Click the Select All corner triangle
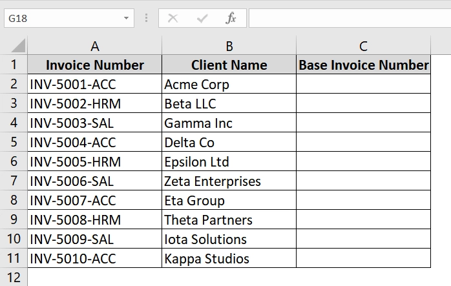The height and width of the screenshot is (286, 451). click(x=18, y=46)
